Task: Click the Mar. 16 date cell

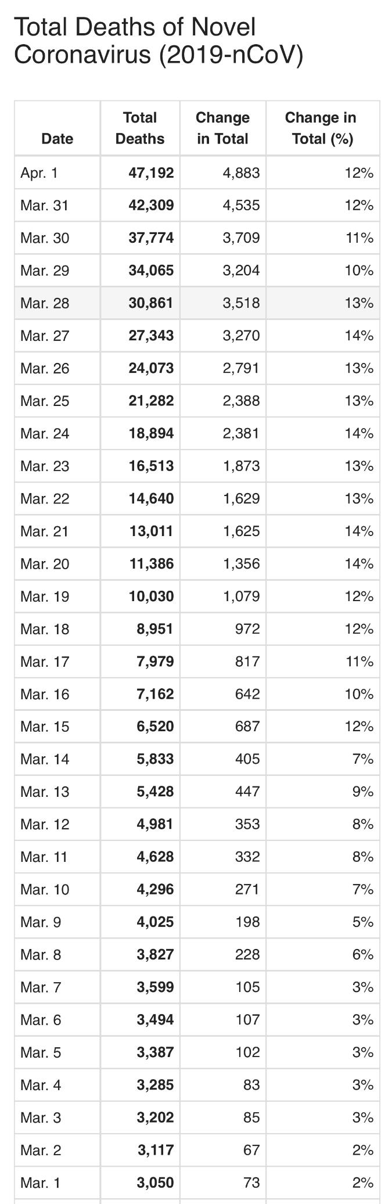Action: click(44, 694)
